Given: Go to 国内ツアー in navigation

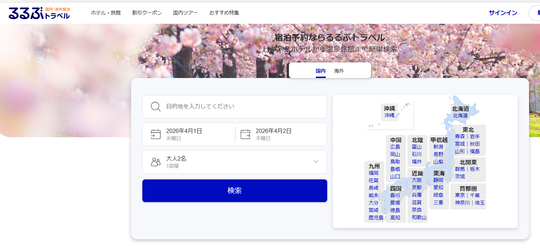Looking at the screenshot, I should coord(185,13).
